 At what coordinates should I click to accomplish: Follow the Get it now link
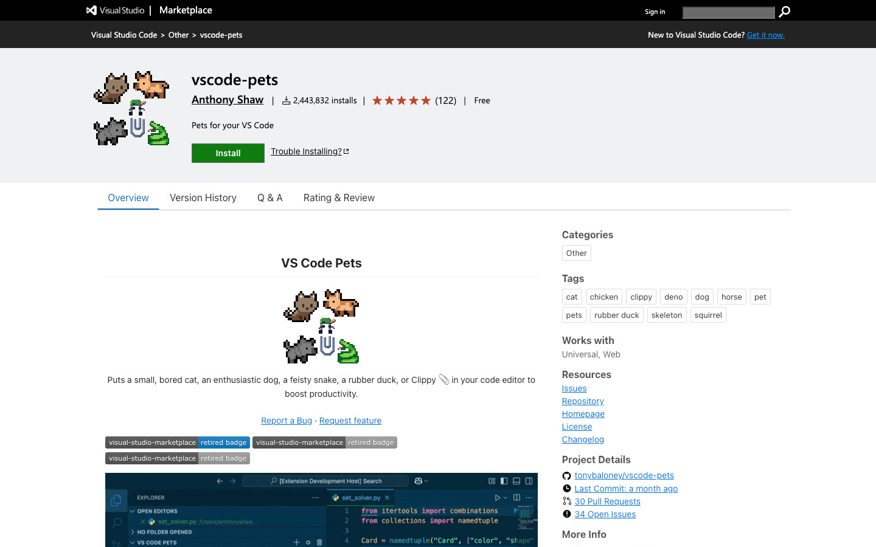pyautogui.click(x=766, y=35)
